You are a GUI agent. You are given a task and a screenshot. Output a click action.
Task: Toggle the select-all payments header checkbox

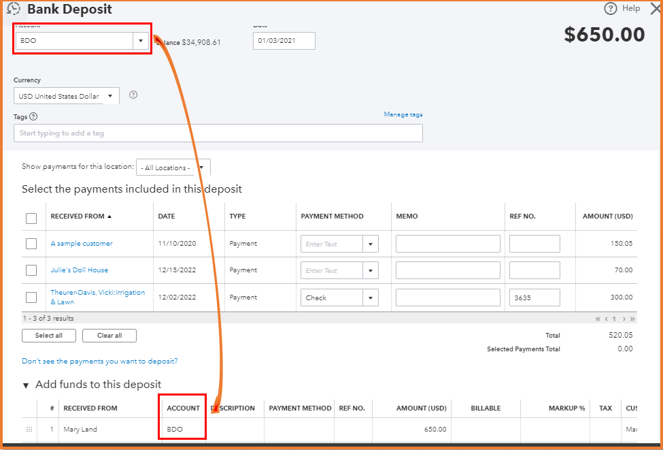tap(31, 219)
